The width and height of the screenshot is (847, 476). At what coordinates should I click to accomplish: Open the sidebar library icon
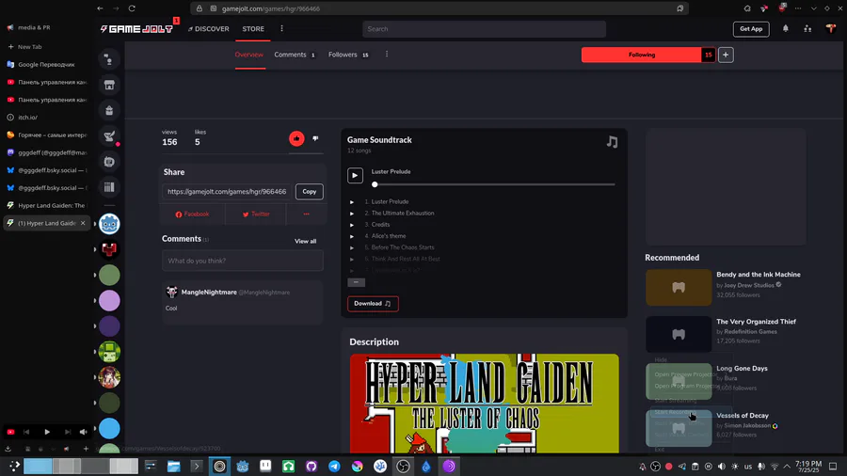point(109,187)
